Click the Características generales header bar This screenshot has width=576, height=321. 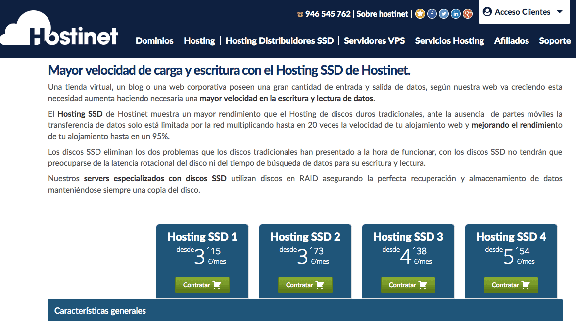(x=305, y=310)
